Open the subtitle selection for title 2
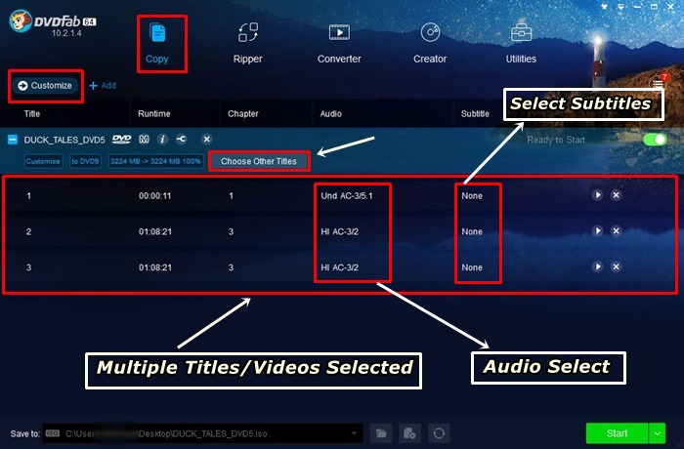Viewport: 684px width, 449px height. (x=472, y=231)
